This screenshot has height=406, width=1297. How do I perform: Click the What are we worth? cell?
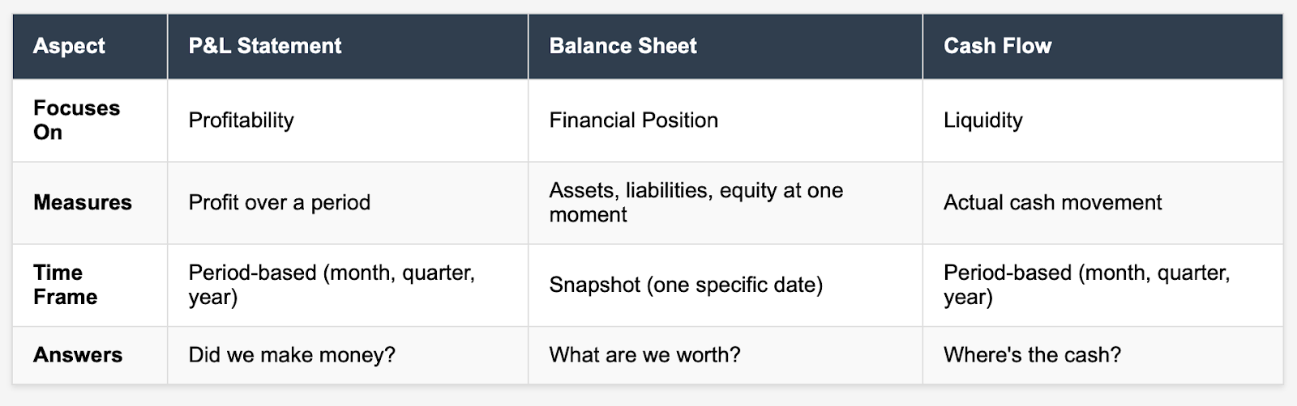[x=726, y=355]
